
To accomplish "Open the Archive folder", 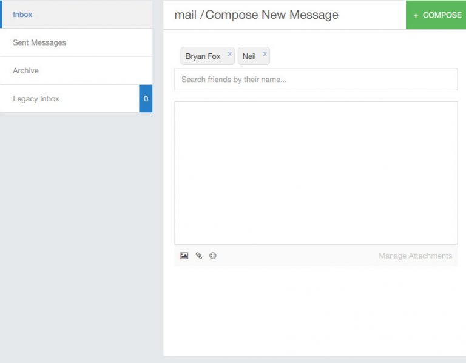I will 76,71.
